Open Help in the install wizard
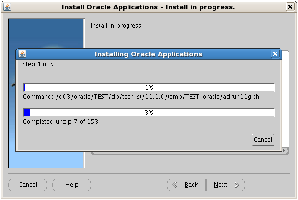This screenshot has width=298, height=200. (x=72, y=185)
